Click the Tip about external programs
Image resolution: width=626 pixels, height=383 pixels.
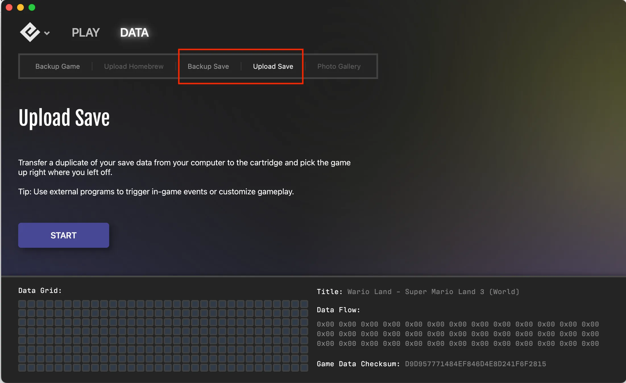pyautogui.click(x=156, y=191)
